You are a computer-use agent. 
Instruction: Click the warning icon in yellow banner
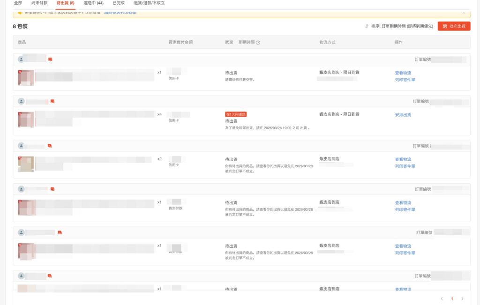coord(20,13)
